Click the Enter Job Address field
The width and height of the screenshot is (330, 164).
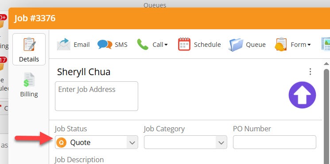pyautogui.click(x=97, y=96)
